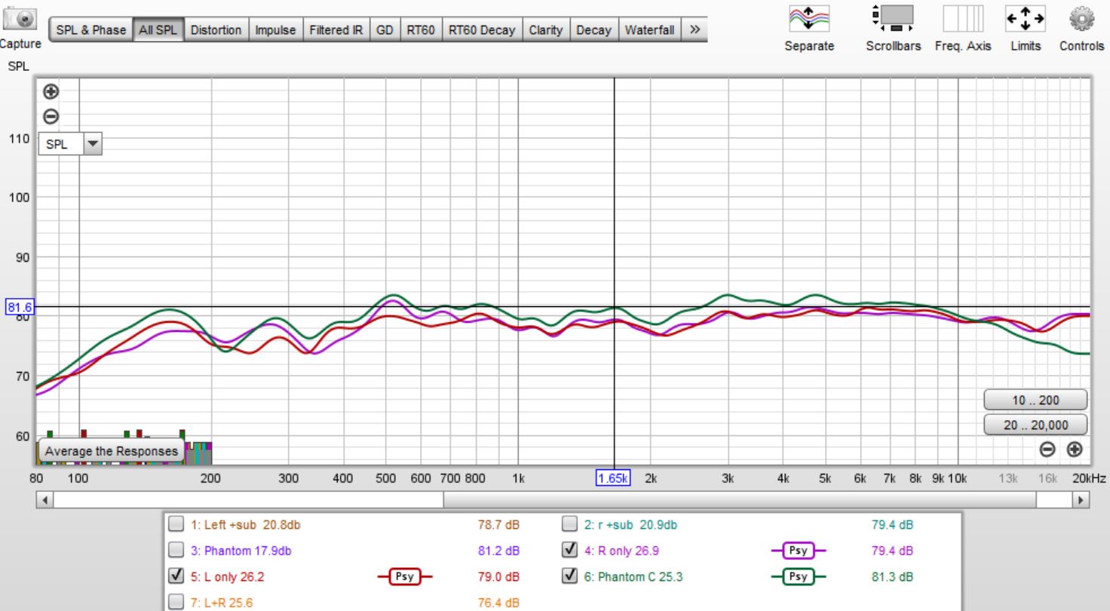Open the graph Limits dialog
The width and height of the screenshot is (1110, 611).
coord(1025,18)
